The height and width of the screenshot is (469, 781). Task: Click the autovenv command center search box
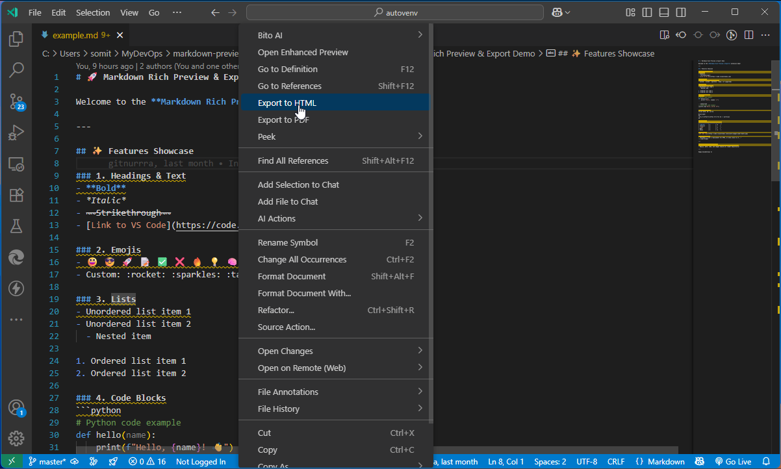[395, 12]
